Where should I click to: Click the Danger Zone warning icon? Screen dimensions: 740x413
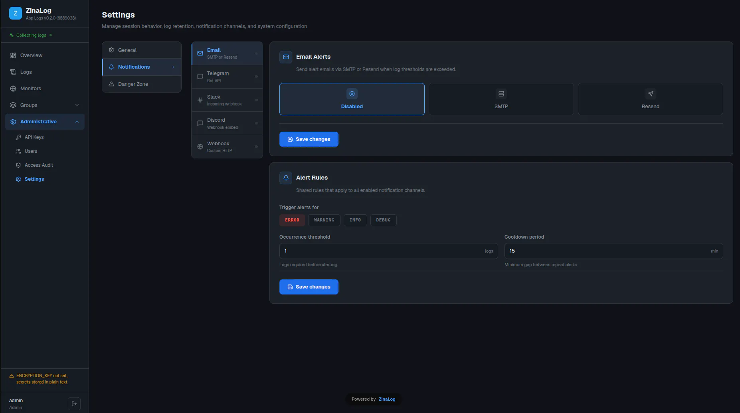point(111,84)
